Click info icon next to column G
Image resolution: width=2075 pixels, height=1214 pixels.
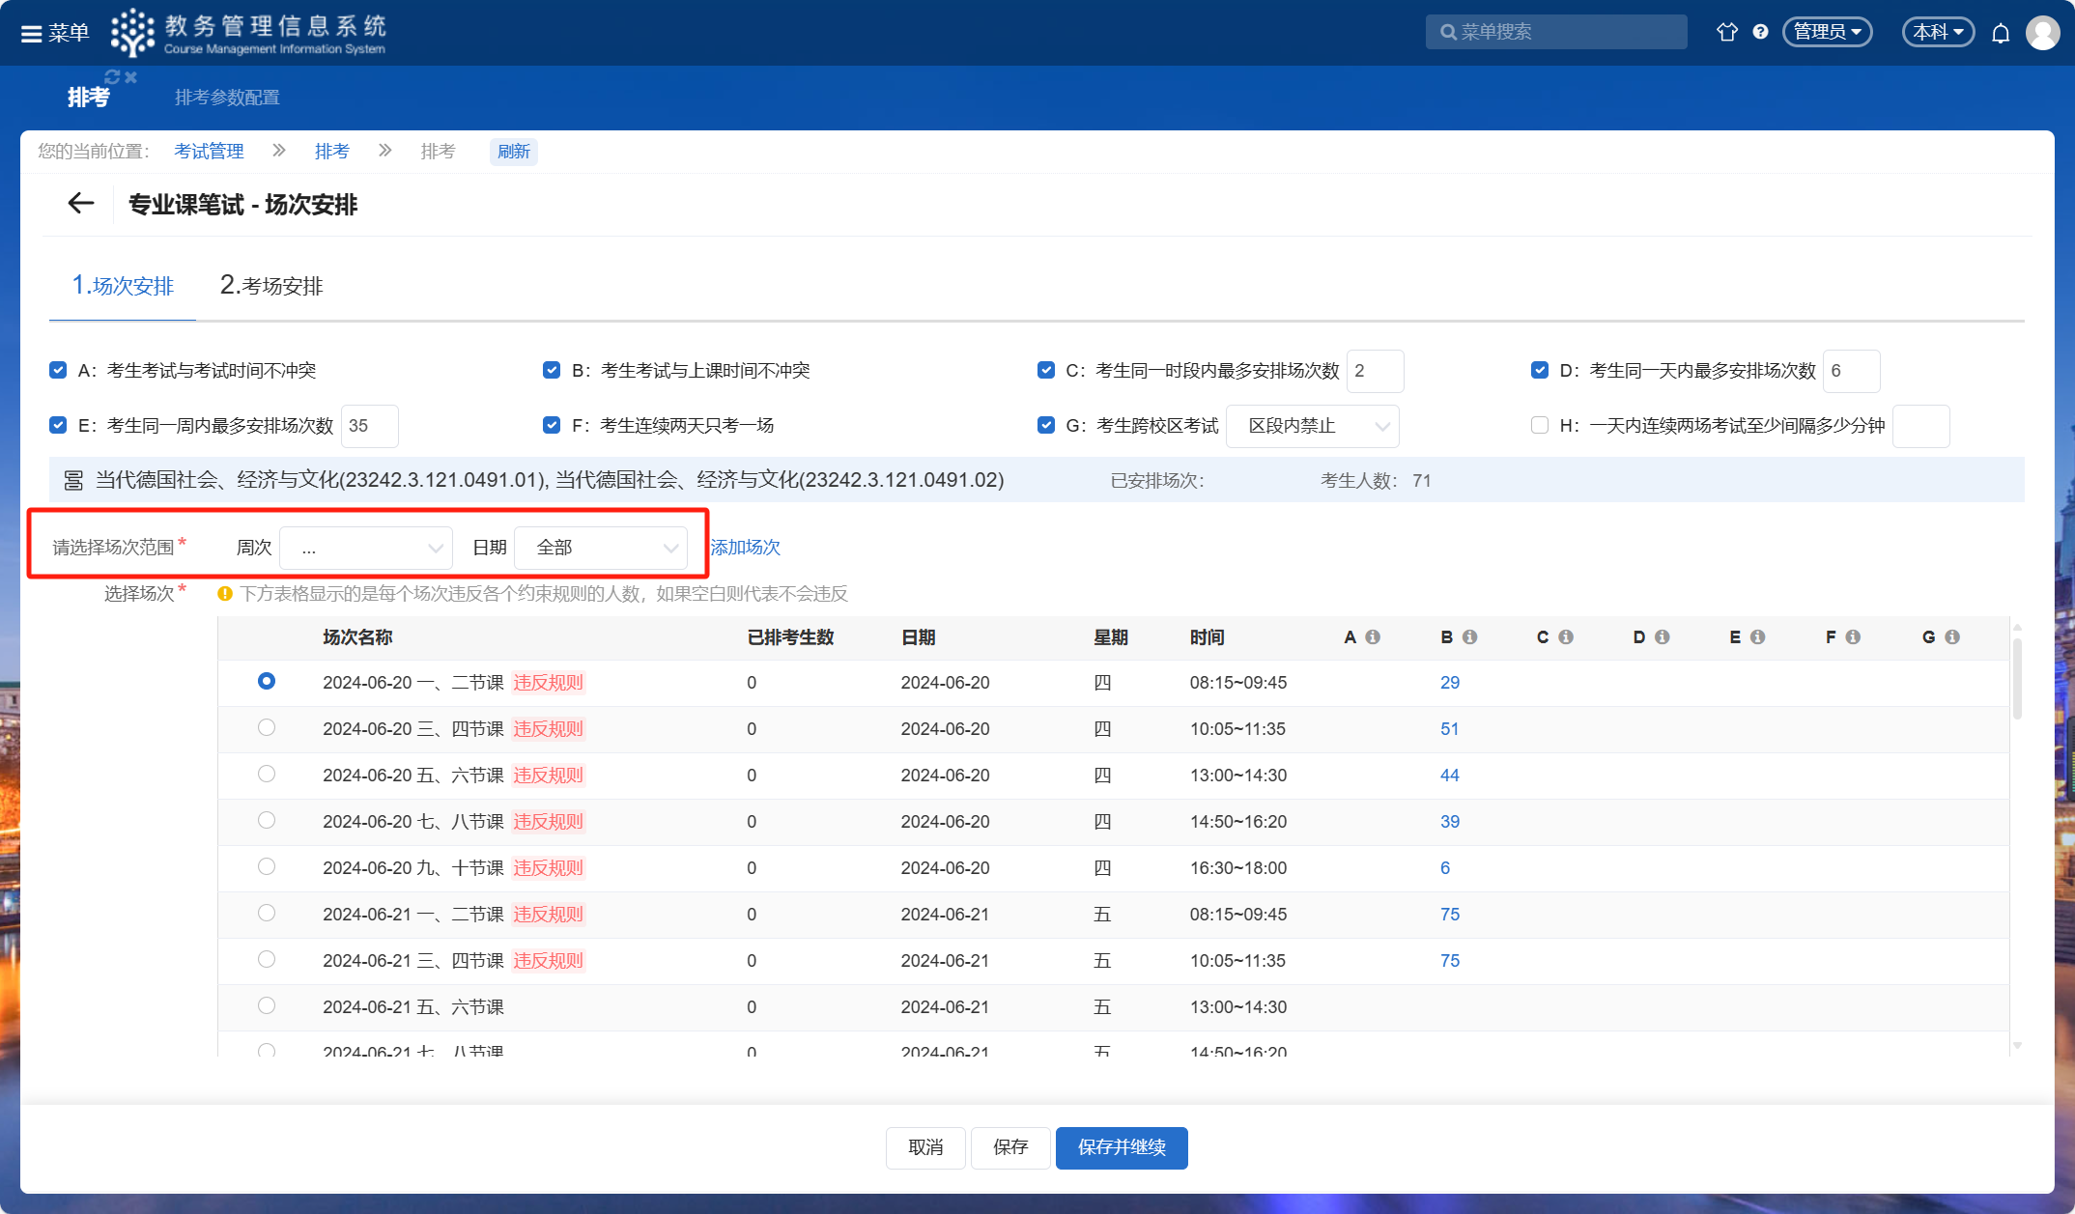[x=1952, y=637]
